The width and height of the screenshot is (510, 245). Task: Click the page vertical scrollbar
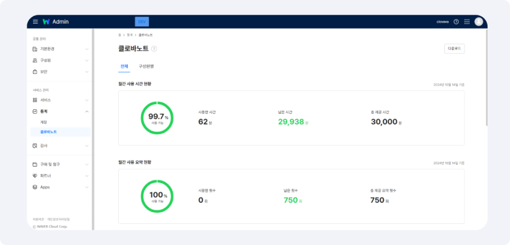487,78
